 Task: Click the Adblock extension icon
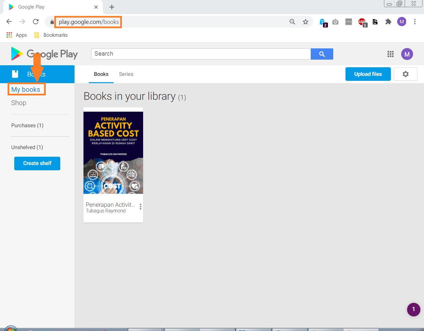tap(362, 22)
